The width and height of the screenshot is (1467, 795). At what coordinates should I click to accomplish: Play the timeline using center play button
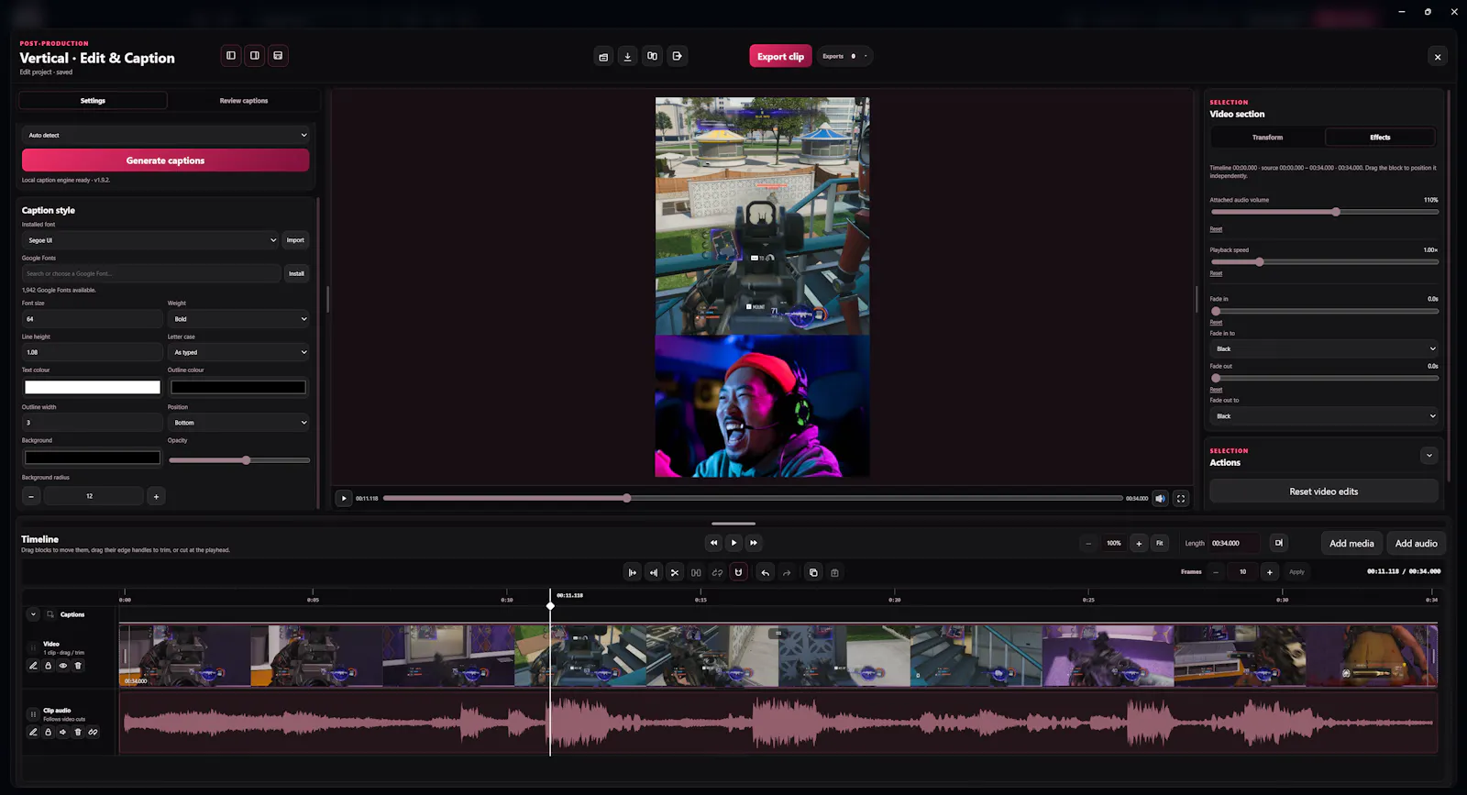click(x=733, y=543)
